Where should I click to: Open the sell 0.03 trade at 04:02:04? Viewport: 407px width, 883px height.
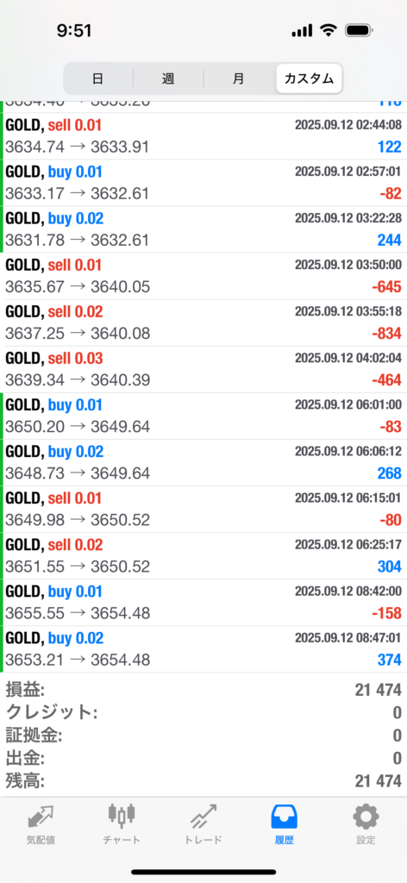203,370
